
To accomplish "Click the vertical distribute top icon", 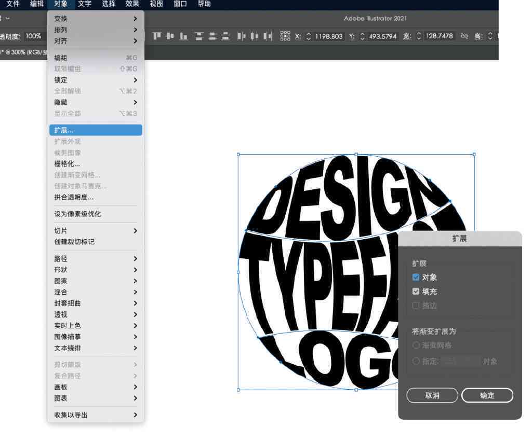I will 199,36.
